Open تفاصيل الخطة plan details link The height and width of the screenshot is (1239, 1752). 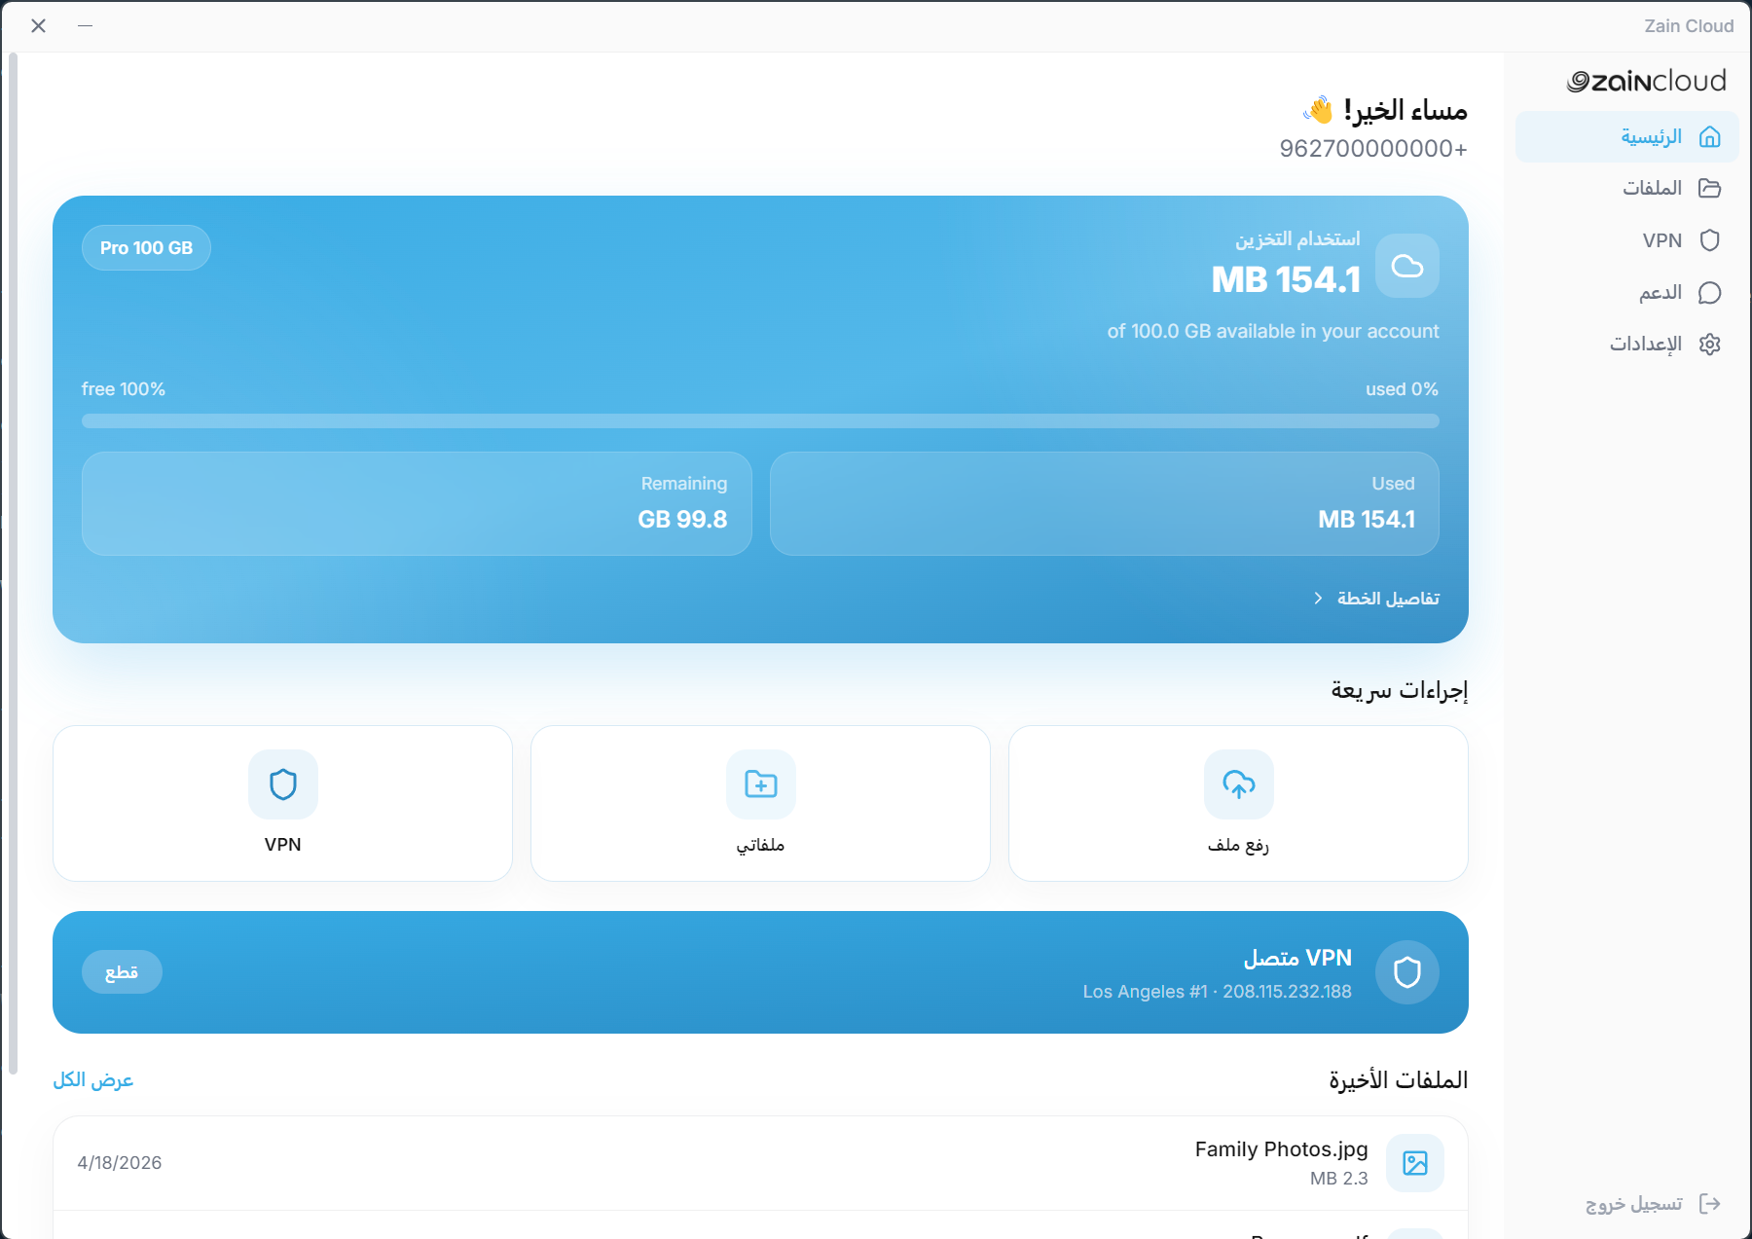[x=1376, y=598]
